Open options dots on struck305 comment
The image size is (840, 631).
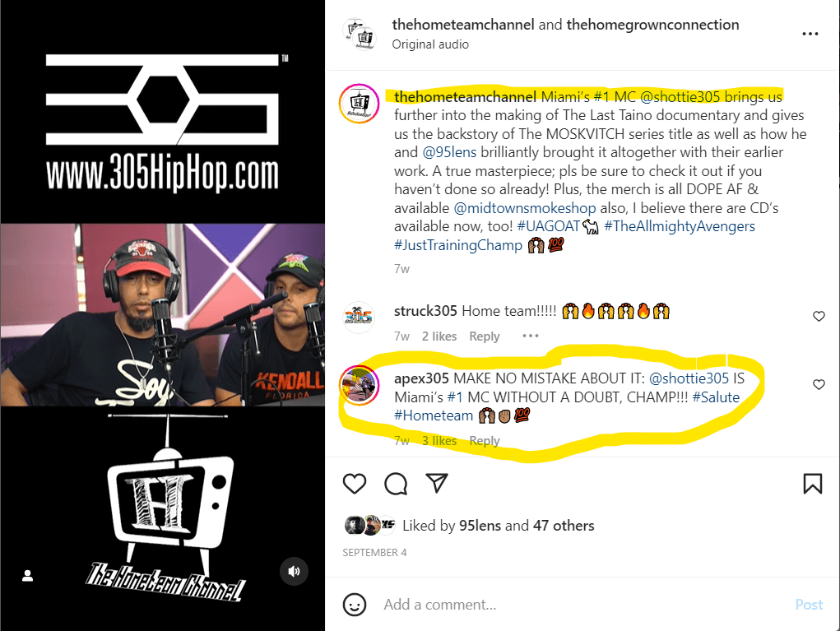point(531,336)
